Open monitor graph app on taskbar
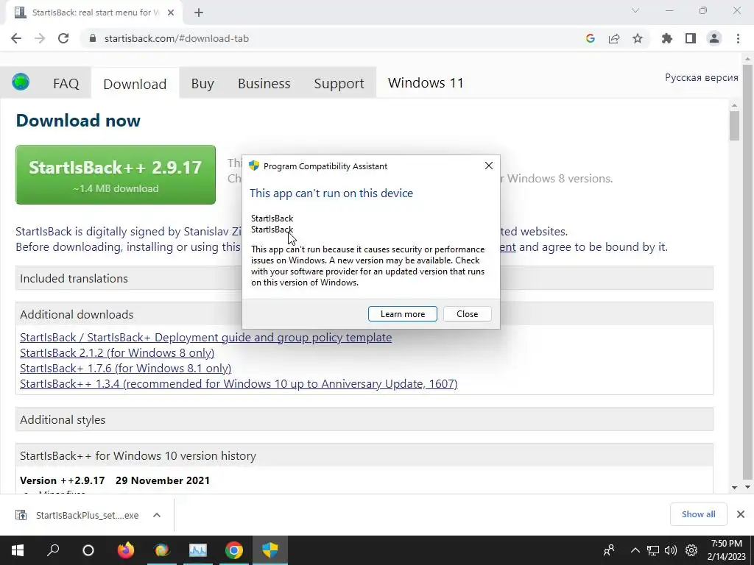Screen dimensions: 754x565 pos(197,550)
